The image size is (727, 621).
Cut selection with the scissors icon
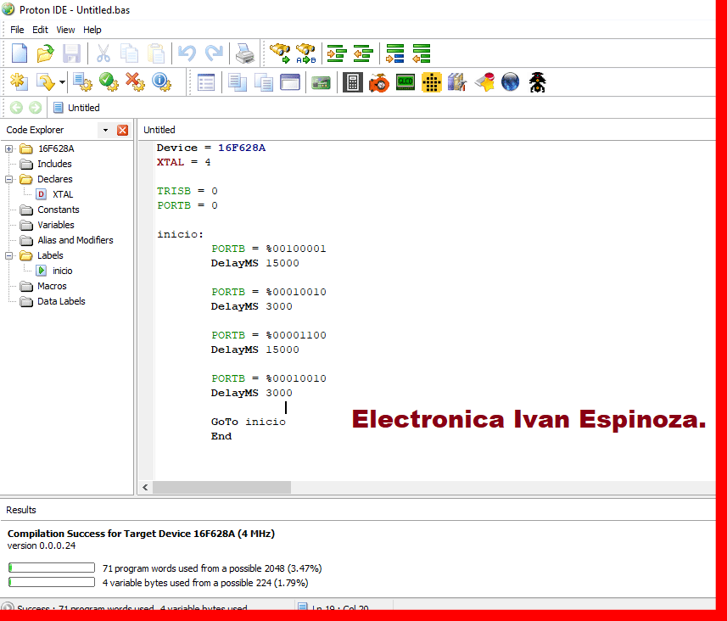tap(103, 53)
